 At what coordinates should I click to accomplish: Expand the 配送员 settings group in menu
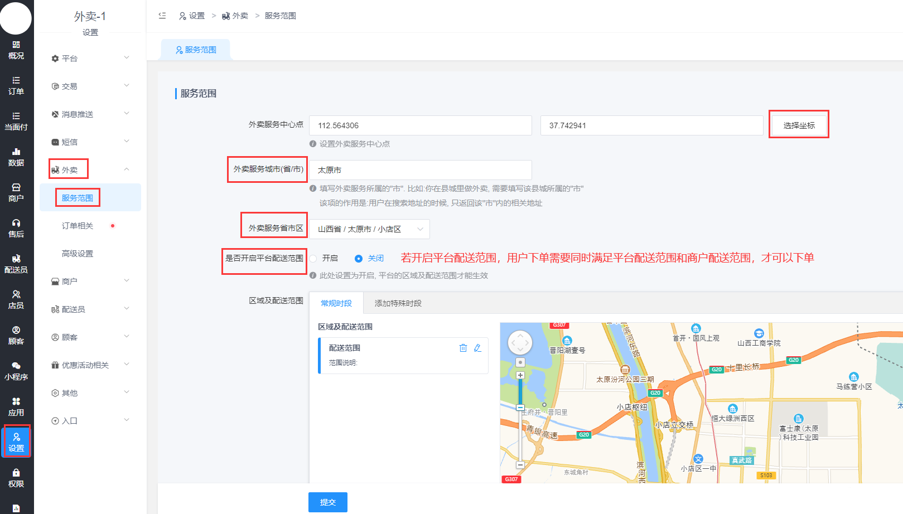90,309
